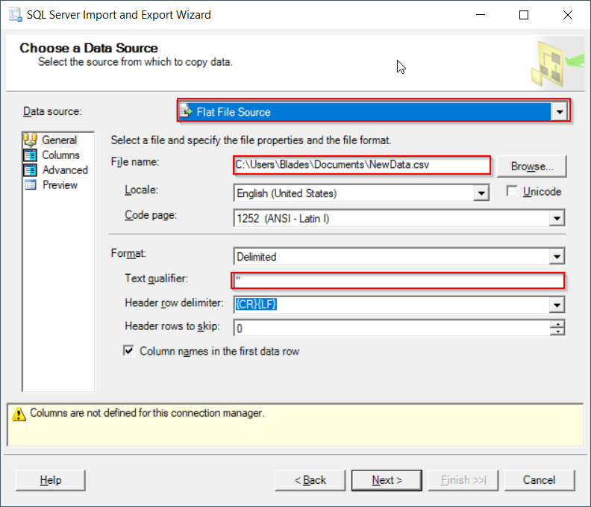Click the Columns page icon

[x=30, y=155]
